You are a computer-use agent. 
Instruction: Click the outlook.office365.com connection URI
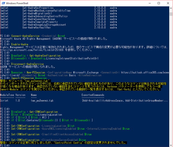pos(145,72)
